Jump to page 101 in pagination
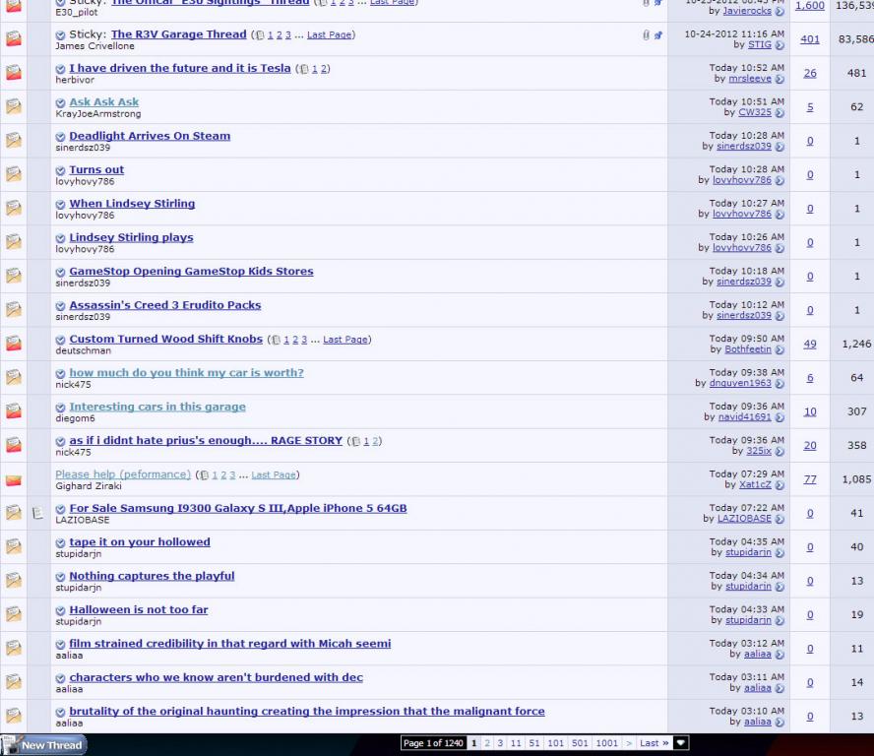The height and width of the screenshot is (756, 874). coord(555,743)
